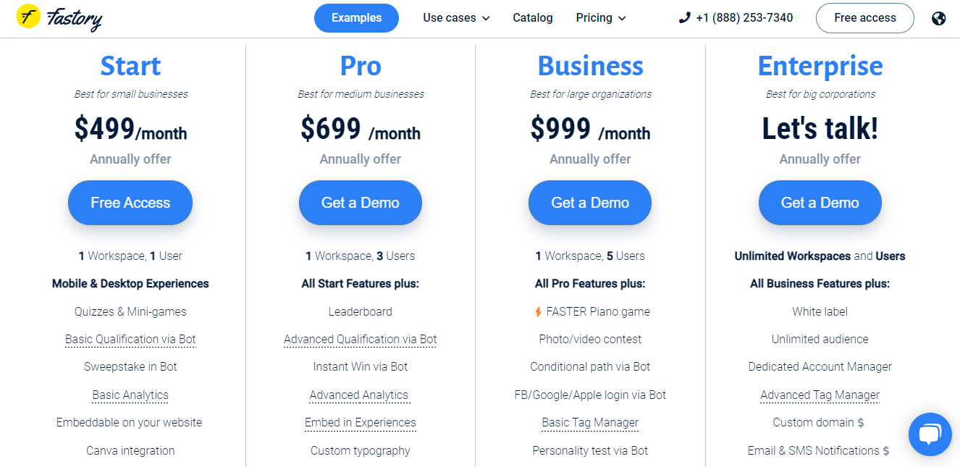This screenshot has width=960, height=467.
Task: Expand the Use cases dropdown menu
Action: tap(456, 18)
